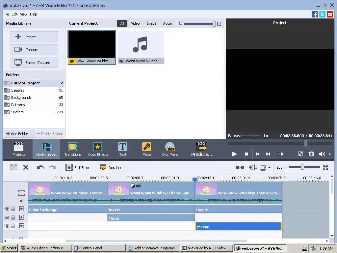This screenshot has width=337, height=253.
Task: Click the preview seek slider handle
Action: (306, 143)
